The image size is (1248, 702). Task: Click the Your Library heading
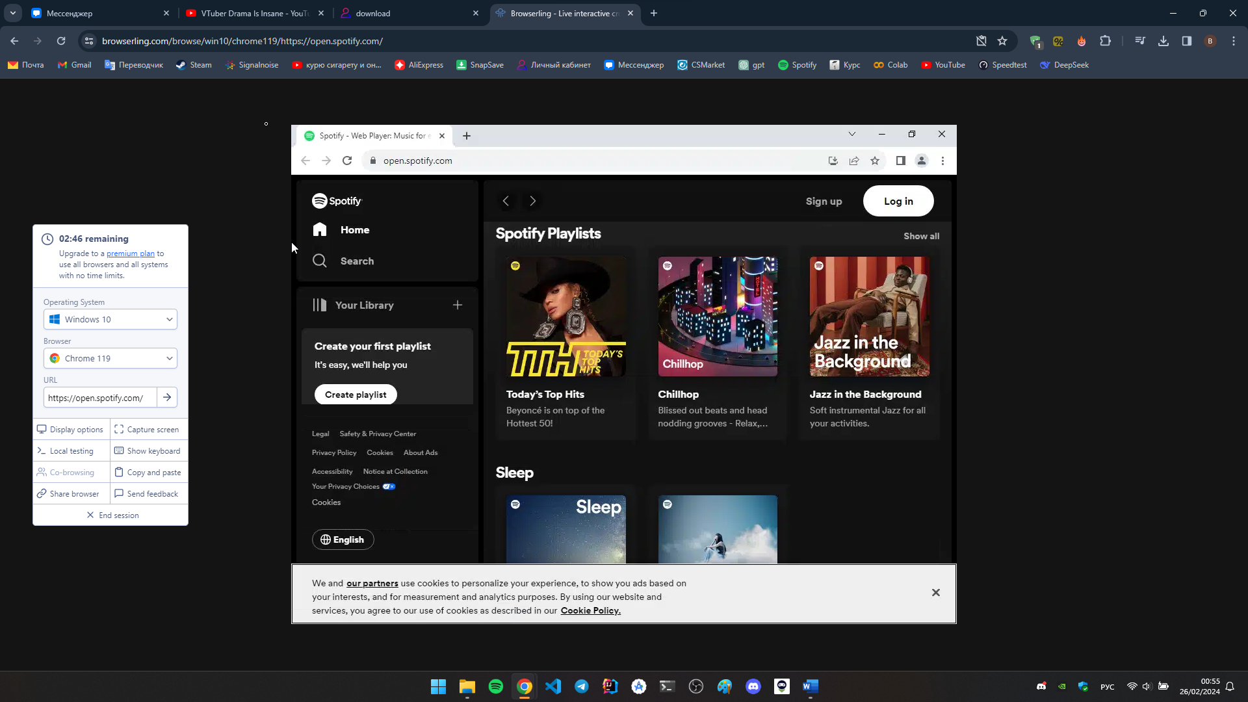pyautogui.click(x=353, y=305)
